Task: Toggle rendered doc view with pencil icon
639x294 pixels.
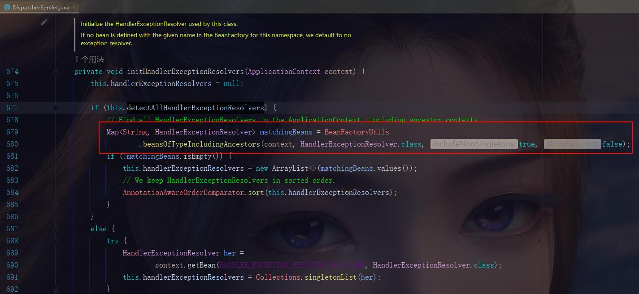Action: (44, 22)
